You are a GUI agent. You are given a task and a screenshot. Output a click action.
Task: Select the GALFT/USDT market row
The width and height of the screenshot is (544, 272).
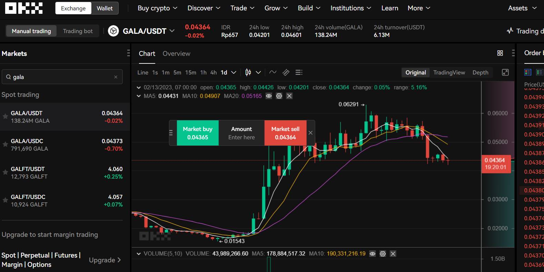coord(65,172)
